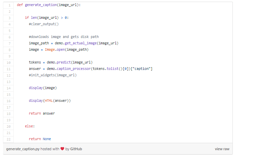Click line number 1 in gutter
Screen dimensions: 254x166
[x=9, y=5]
